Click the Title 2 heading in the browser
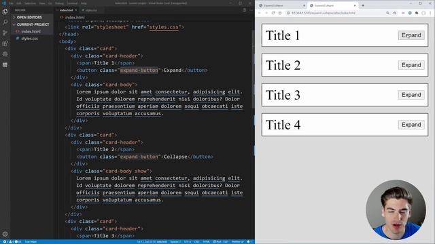This screenshot has height=244, width=435. pyautogui.click(x=283, y=65)
